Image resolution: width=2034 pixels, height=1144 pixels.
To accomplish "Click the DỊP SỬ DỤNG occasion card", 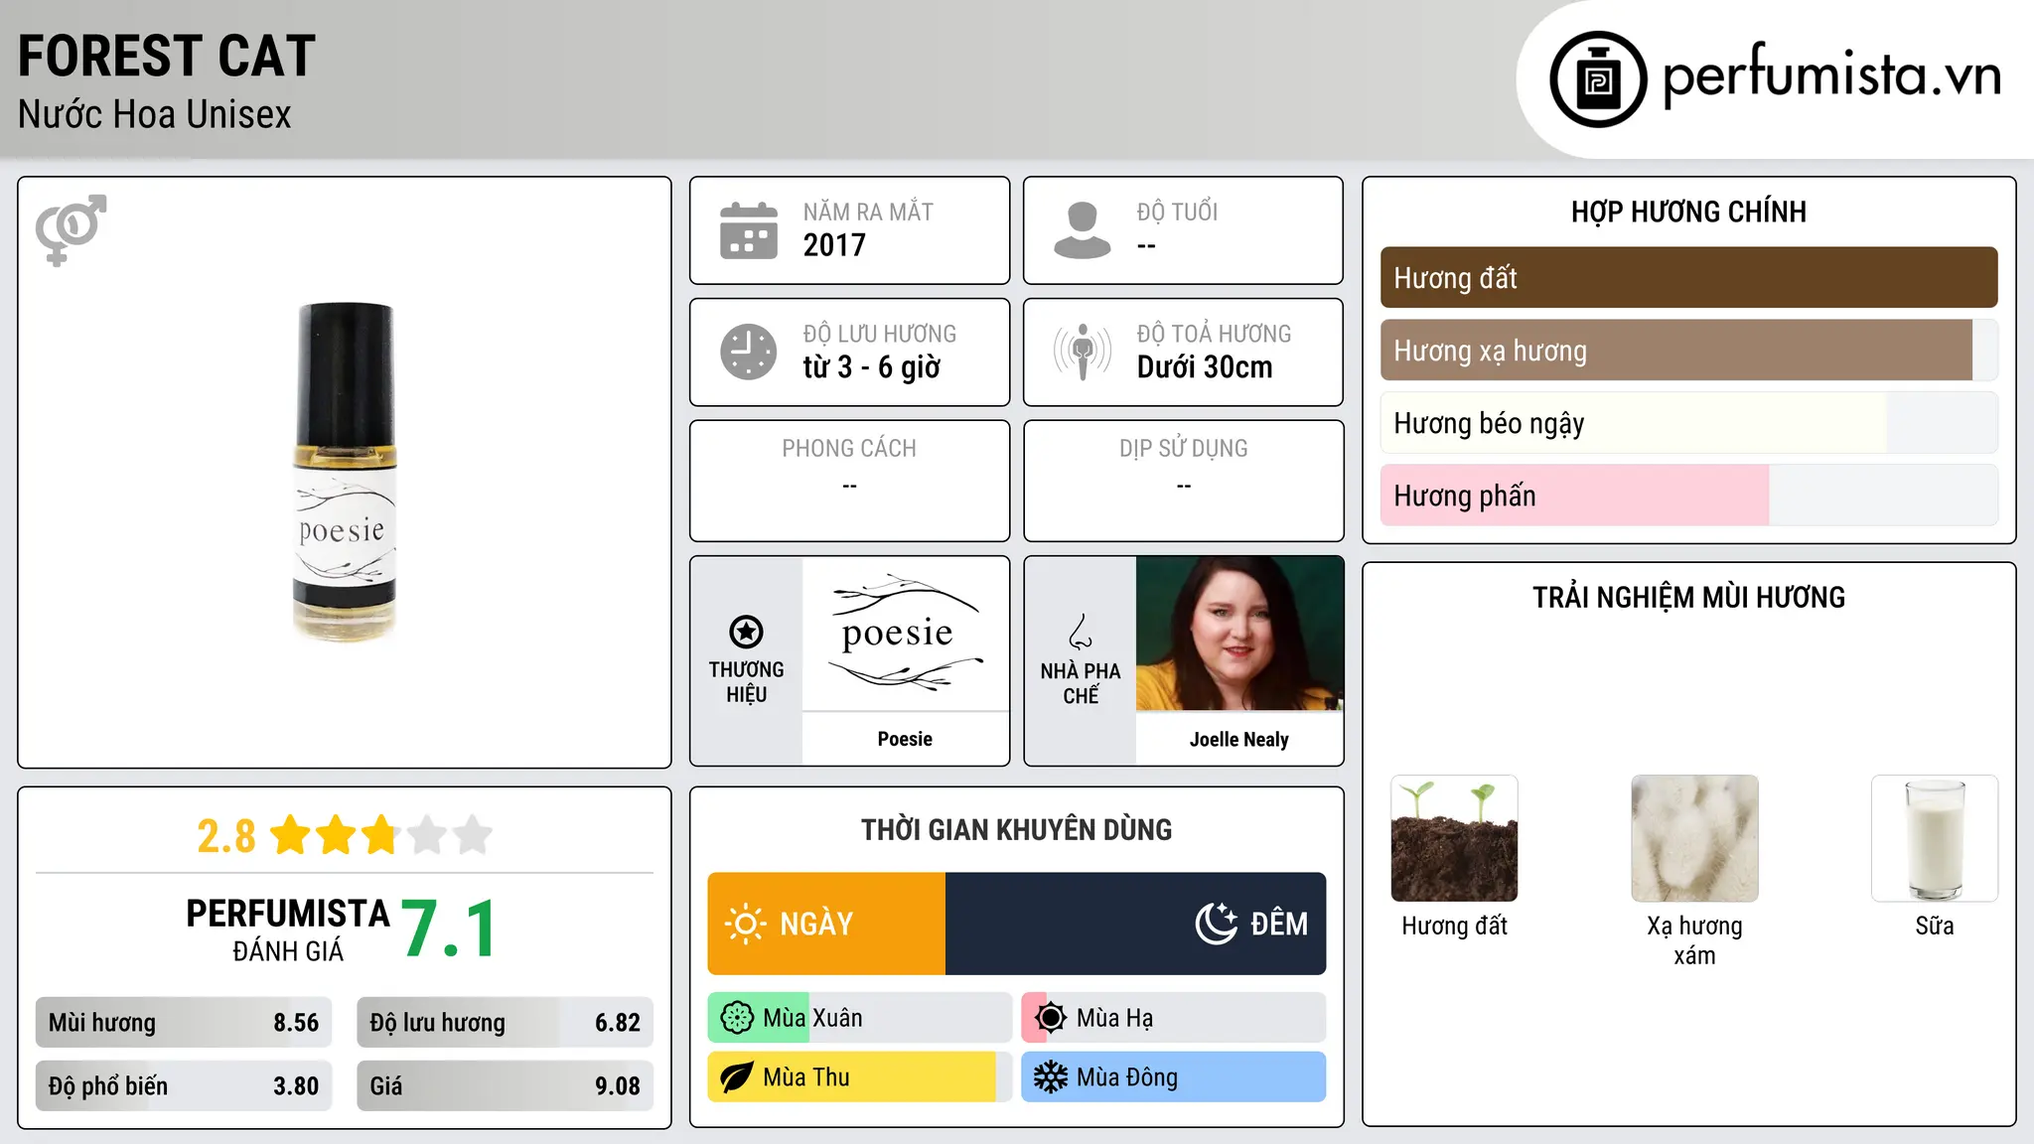I will tap(1183, 481).
